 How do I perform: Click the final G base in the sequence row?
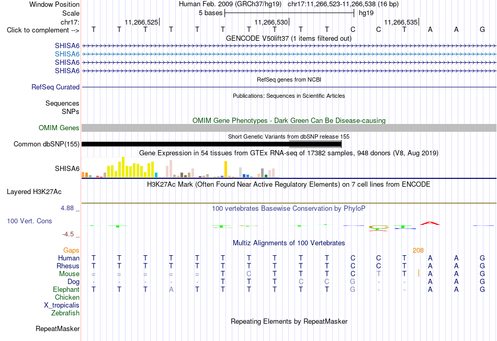(482, 29)
